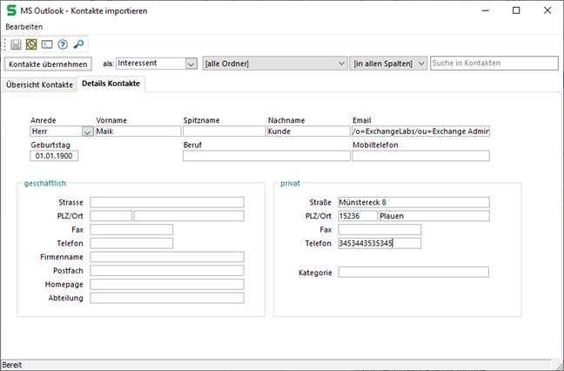Expand the [in allen Spalten] dropdown
Screen dimensions: 564x371
420,64
